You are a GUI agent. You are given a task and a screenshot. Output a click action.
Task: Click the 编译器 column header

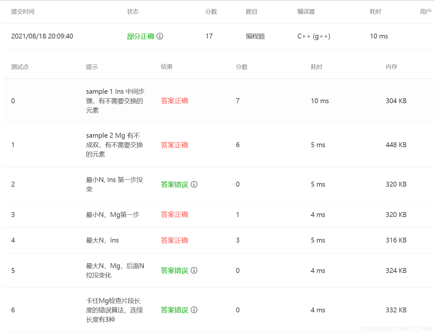[x=306, y=12]
